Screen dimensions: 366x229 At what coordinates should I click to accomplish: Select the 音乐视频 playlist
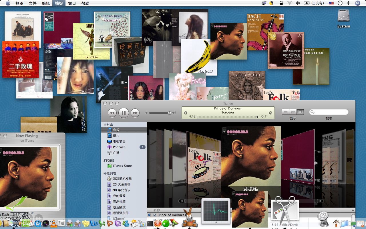point(124,202)
